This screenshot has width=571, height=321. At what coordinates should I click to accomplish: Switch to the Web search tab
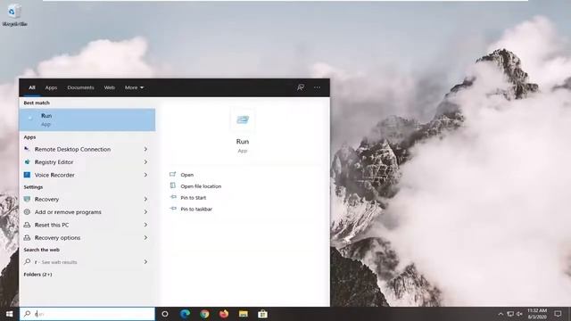(x=109, y=87)
